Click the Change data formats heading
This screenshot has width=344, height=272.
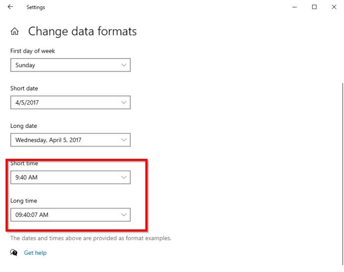pos(82,31)
